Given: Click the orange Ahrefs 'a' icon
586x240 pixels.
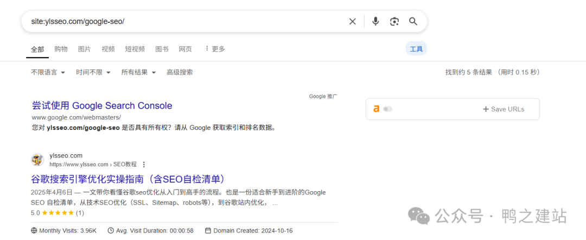Looking at the screenshot, I should coord(377,109).
